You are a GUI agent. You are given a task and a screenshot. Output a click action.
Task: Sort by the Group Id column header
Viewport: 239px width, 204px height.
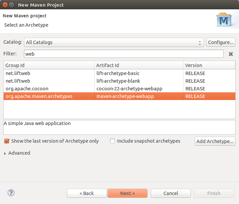[x=49, y=65]
